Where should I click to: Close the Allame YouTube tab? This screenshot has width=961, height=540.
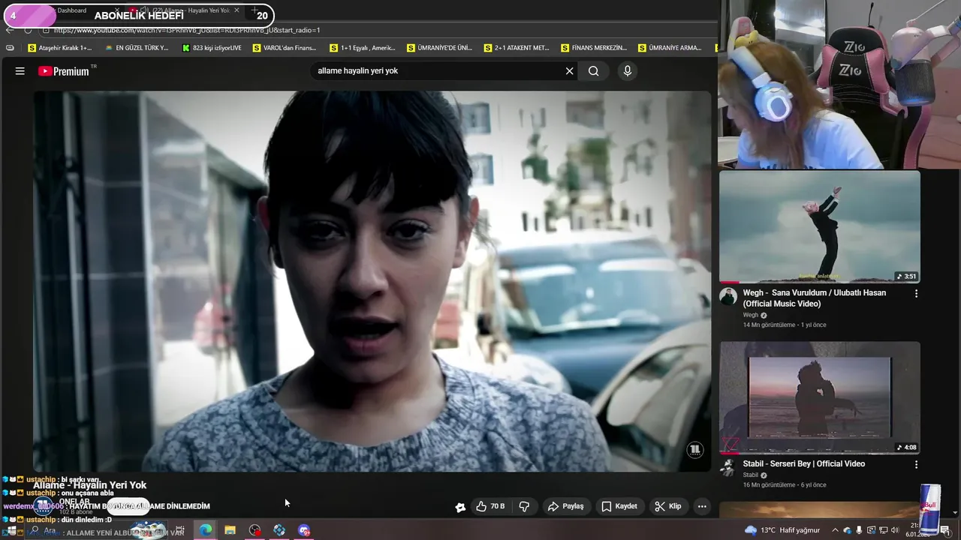coord(236,10)
